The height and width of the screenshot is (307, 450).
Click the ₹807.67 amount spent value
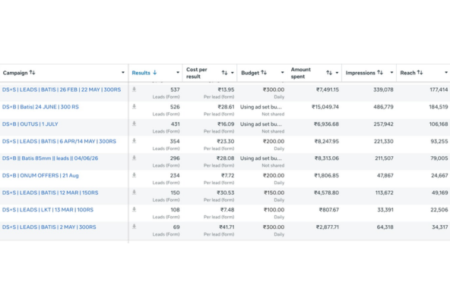tap(329, 210)
